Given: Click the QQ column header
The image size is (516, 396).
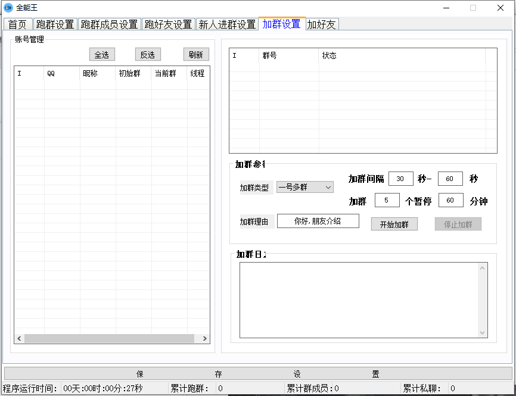Looking at the screenshot, I should 62,73.
